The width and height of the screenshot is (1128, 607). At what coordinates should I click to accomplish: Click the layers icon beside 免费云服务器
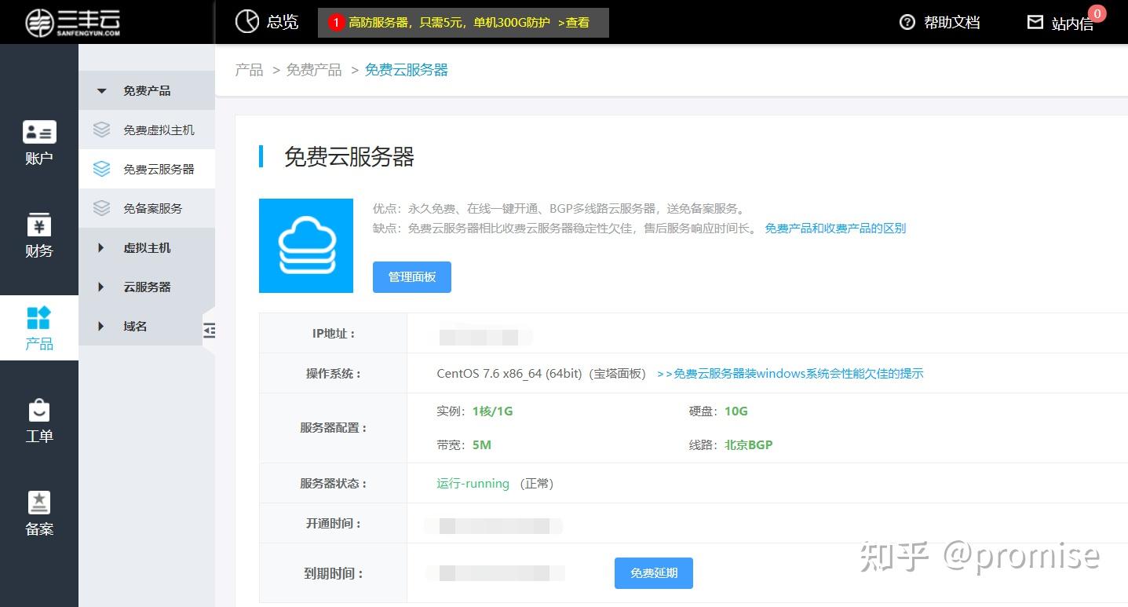click(x=101, y=169)
